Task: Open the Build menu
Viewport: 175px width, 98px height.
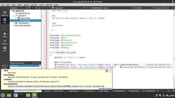Action: (x=20, y=5)
